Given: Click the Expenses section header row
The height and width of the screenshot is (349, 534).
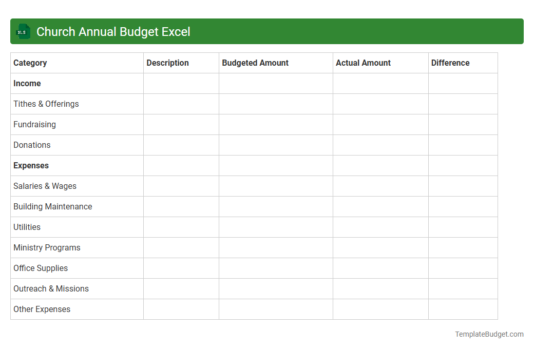Looking at the screenshot, I should 31,165.
